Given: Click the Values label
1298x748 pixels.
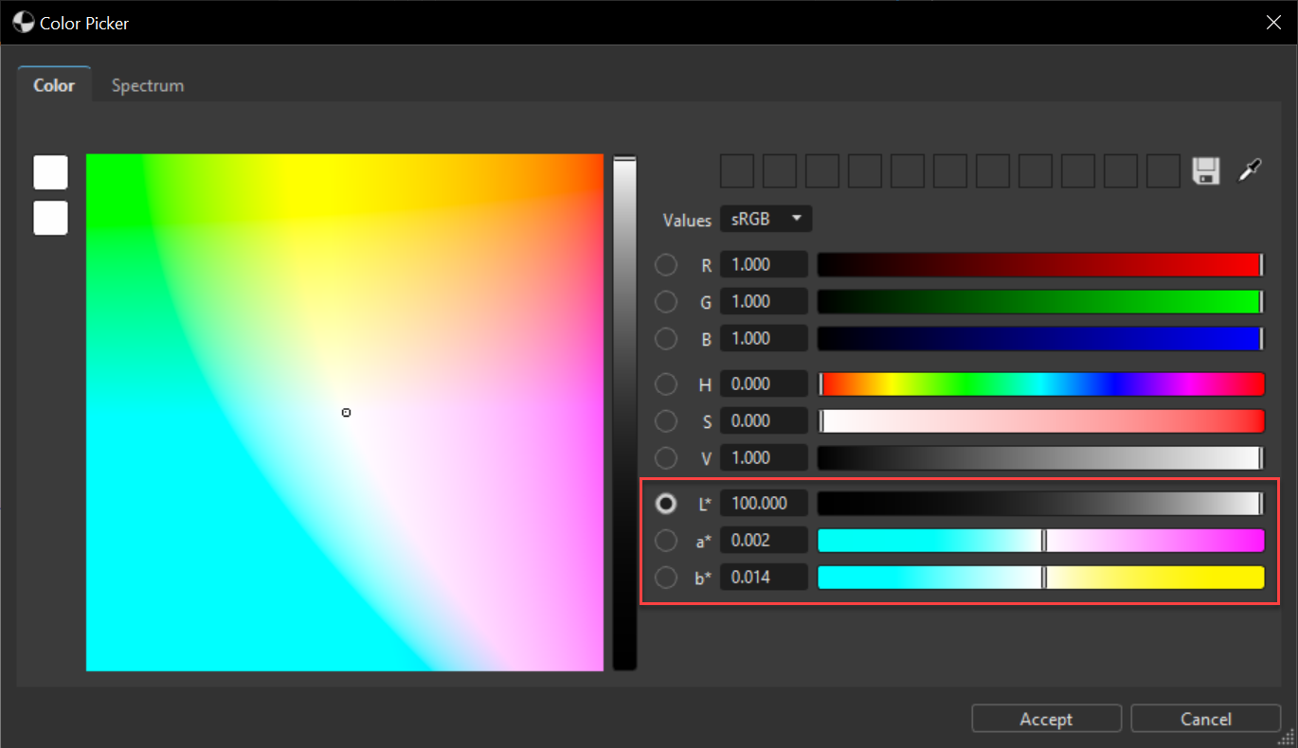Looking at the screenshot, I should [687, 220].
